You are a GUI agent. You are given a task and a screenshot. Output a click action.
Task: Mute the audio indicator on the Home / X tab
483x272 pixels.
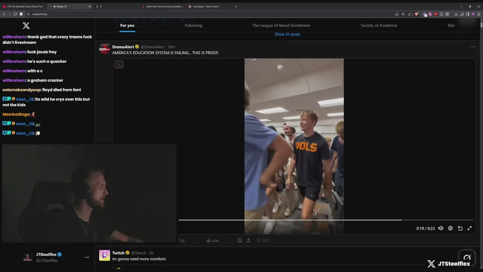point(55,6)
